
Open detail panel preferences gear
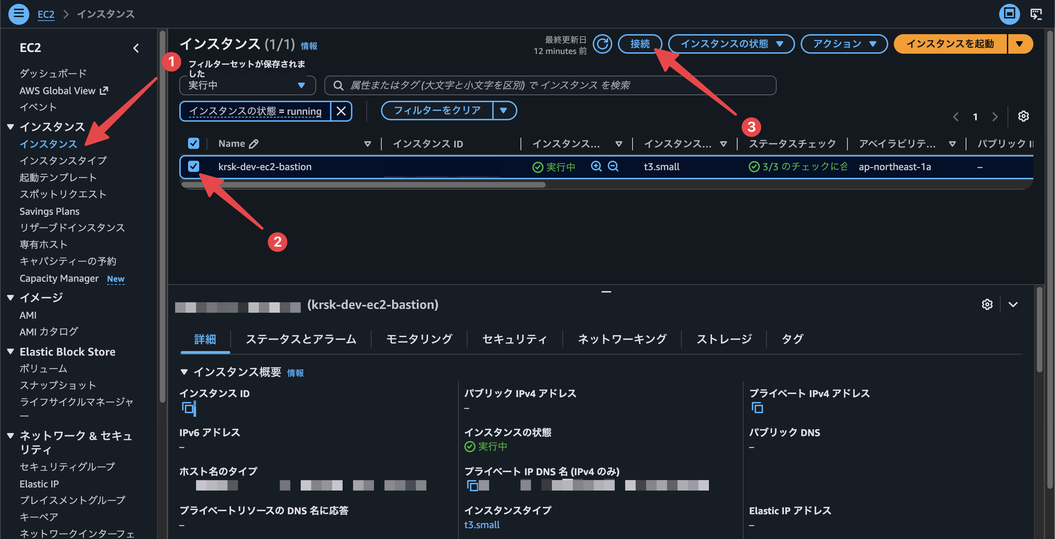coord(987,304)
